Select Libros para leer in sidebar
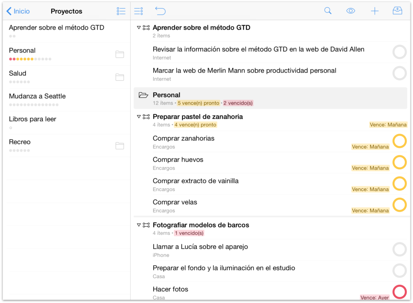 click(32, 119)
